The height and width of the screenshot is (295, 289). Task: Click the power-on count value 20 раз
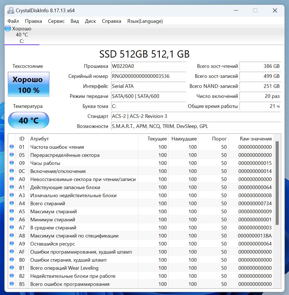(260, 96)
